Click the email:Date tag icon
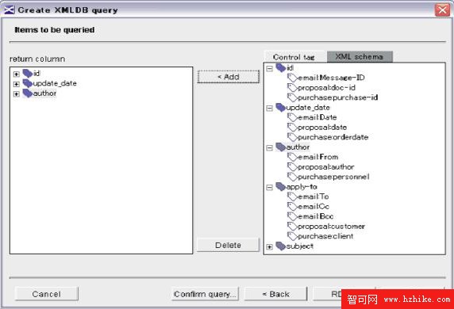This screenshot has height=309, width=454. 292,117
